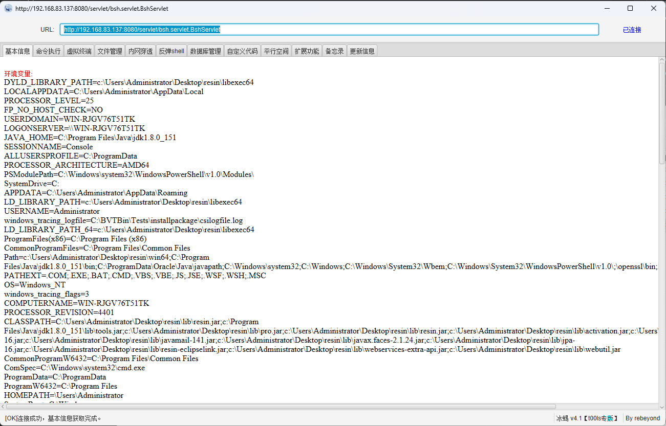Select the 基本信息 tab
This screenshot has height=426, width=666.
point(17,51)
